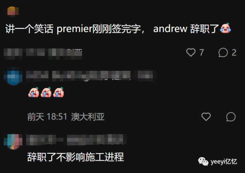Click the middle crying emoji in reply

coord(46,92)
